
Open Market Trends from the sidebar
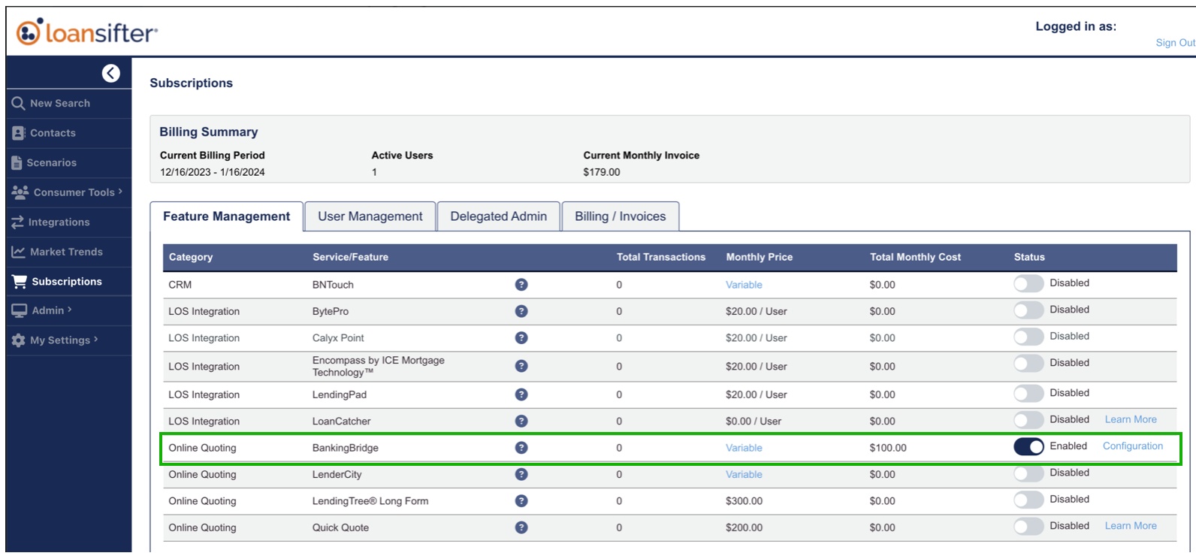pos(68,252)
